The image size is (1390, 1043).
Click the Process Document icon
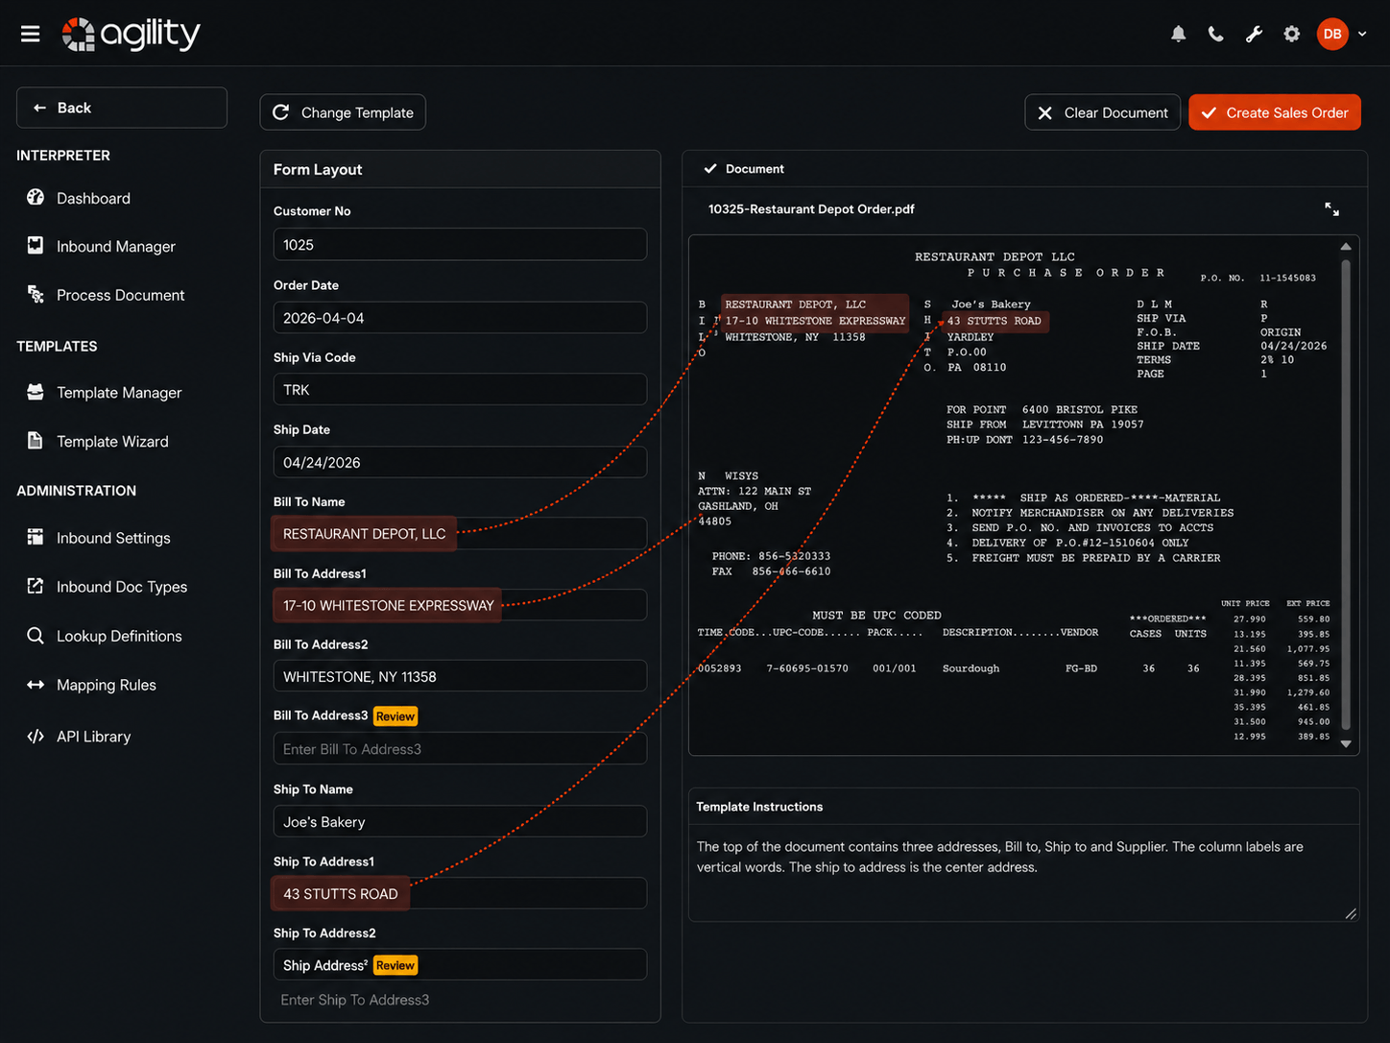click(36, 294)
